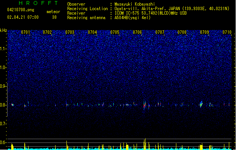Click the 0709 time marker

204,32
